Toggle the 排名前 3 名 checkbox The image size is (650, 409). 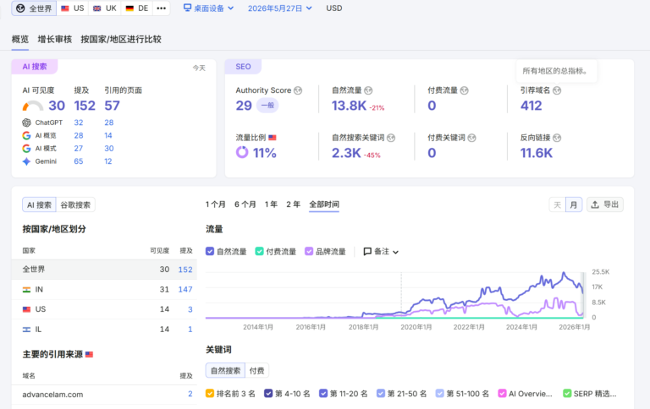pyautogui.click(x=210, y=393)
